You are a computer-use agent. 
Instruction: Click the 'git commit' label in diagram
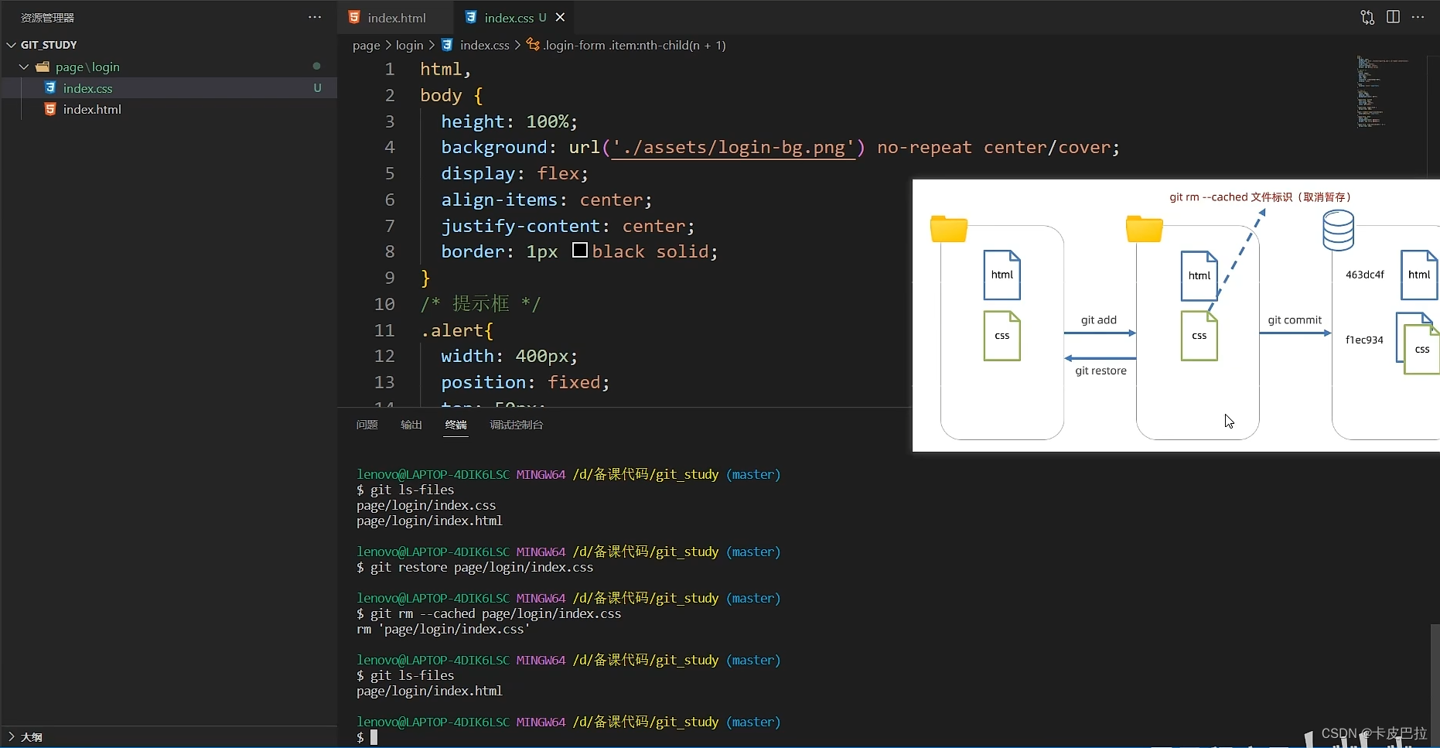point(1295,320)
